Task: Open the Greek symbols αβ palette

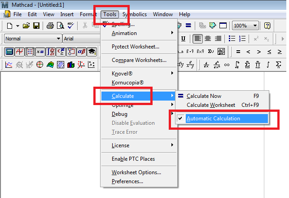Action: click(82, 52)
